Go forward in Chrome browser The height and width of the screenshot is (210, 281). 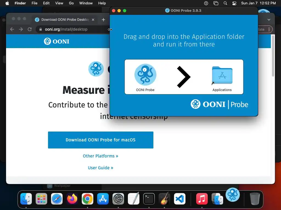pos(21,29)
